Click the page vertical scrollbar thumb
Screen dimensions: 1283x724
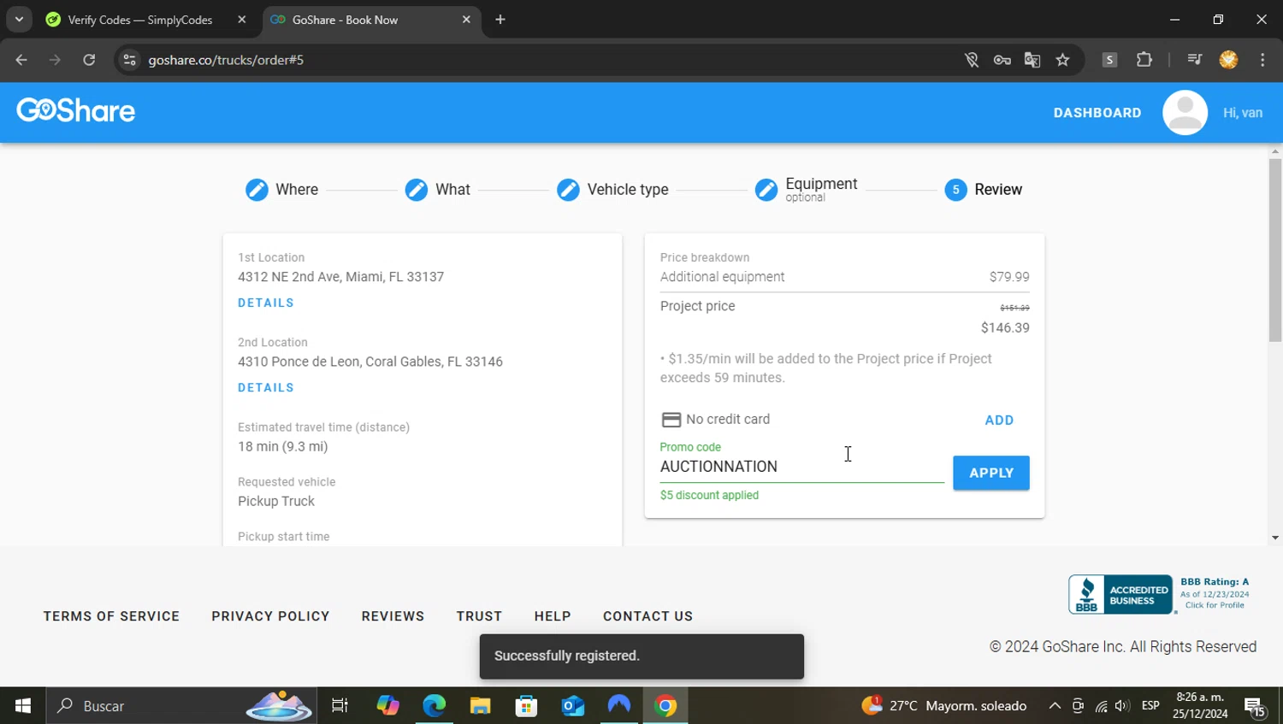(x=1275, y=250)
